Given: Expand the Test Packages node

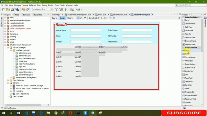Looking at the screenshot, I should point(8,80).
